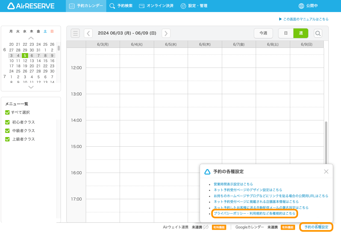Open the 設定・管理 menu
The width and height of the screenshot is (341, 235).
[x=194, y=6]
